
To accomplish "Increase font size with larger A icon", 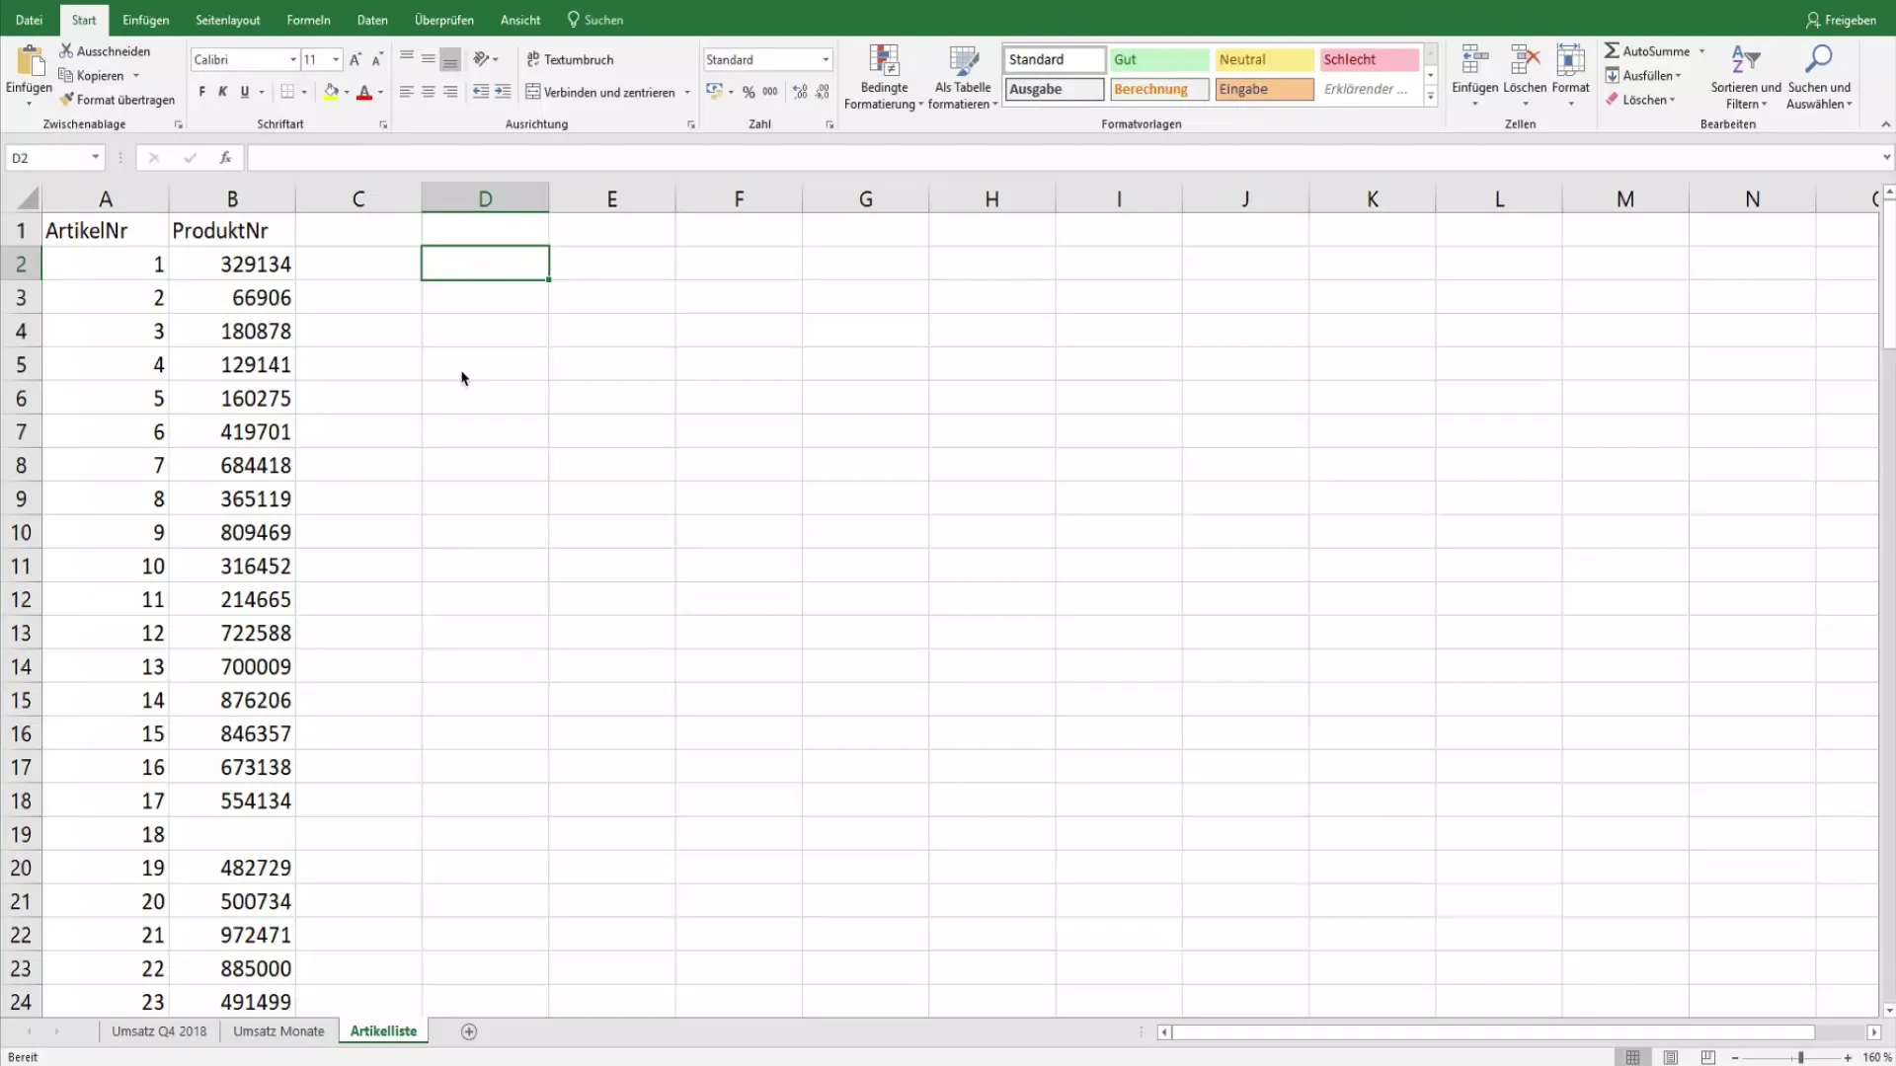I will tap(355, 59).
